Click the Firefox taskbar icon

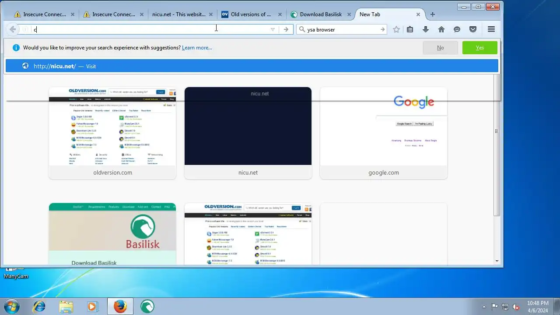120,306
